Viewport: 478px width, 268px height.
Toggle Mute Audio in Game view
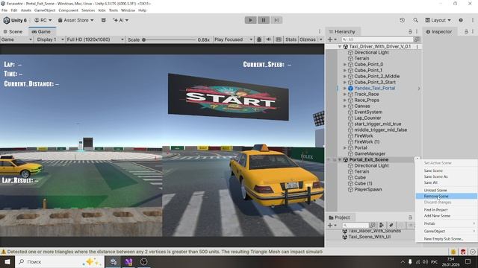[x=269, y=39]
